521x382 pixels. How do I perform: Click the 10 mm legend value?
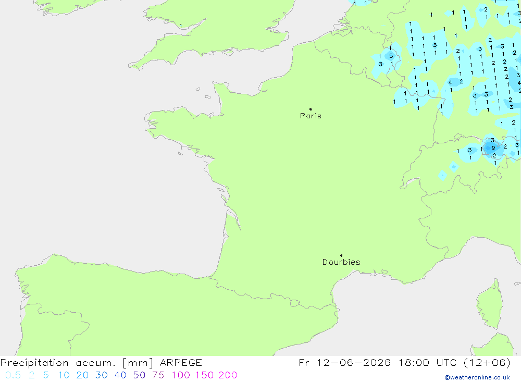(64, 375)
